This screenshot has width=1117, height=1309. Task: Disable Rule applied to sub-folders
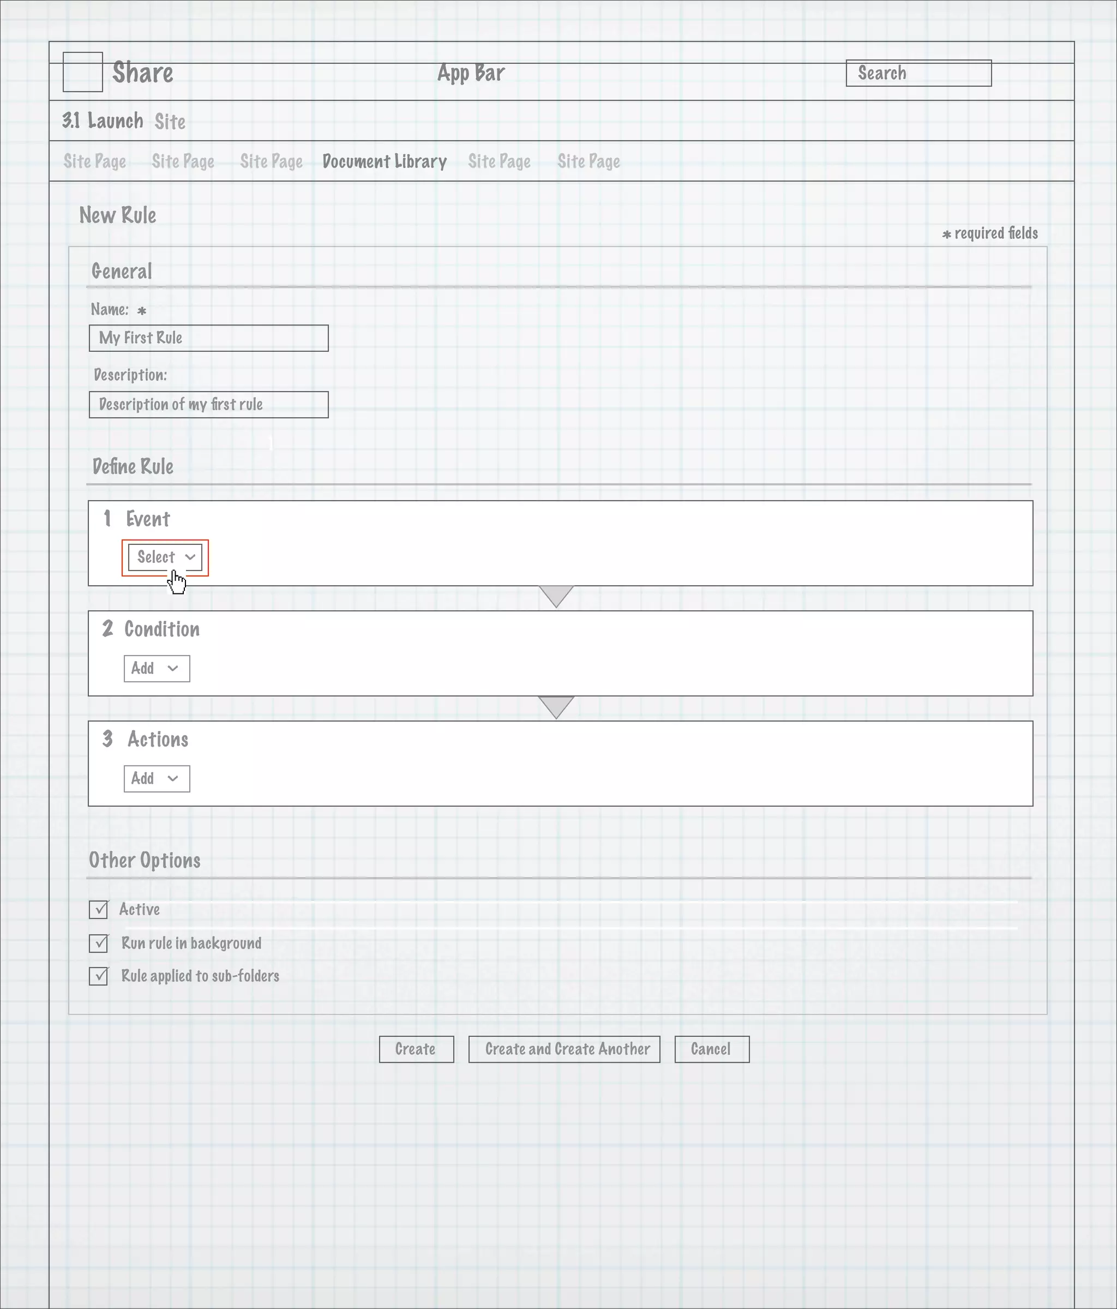[99, 976]
